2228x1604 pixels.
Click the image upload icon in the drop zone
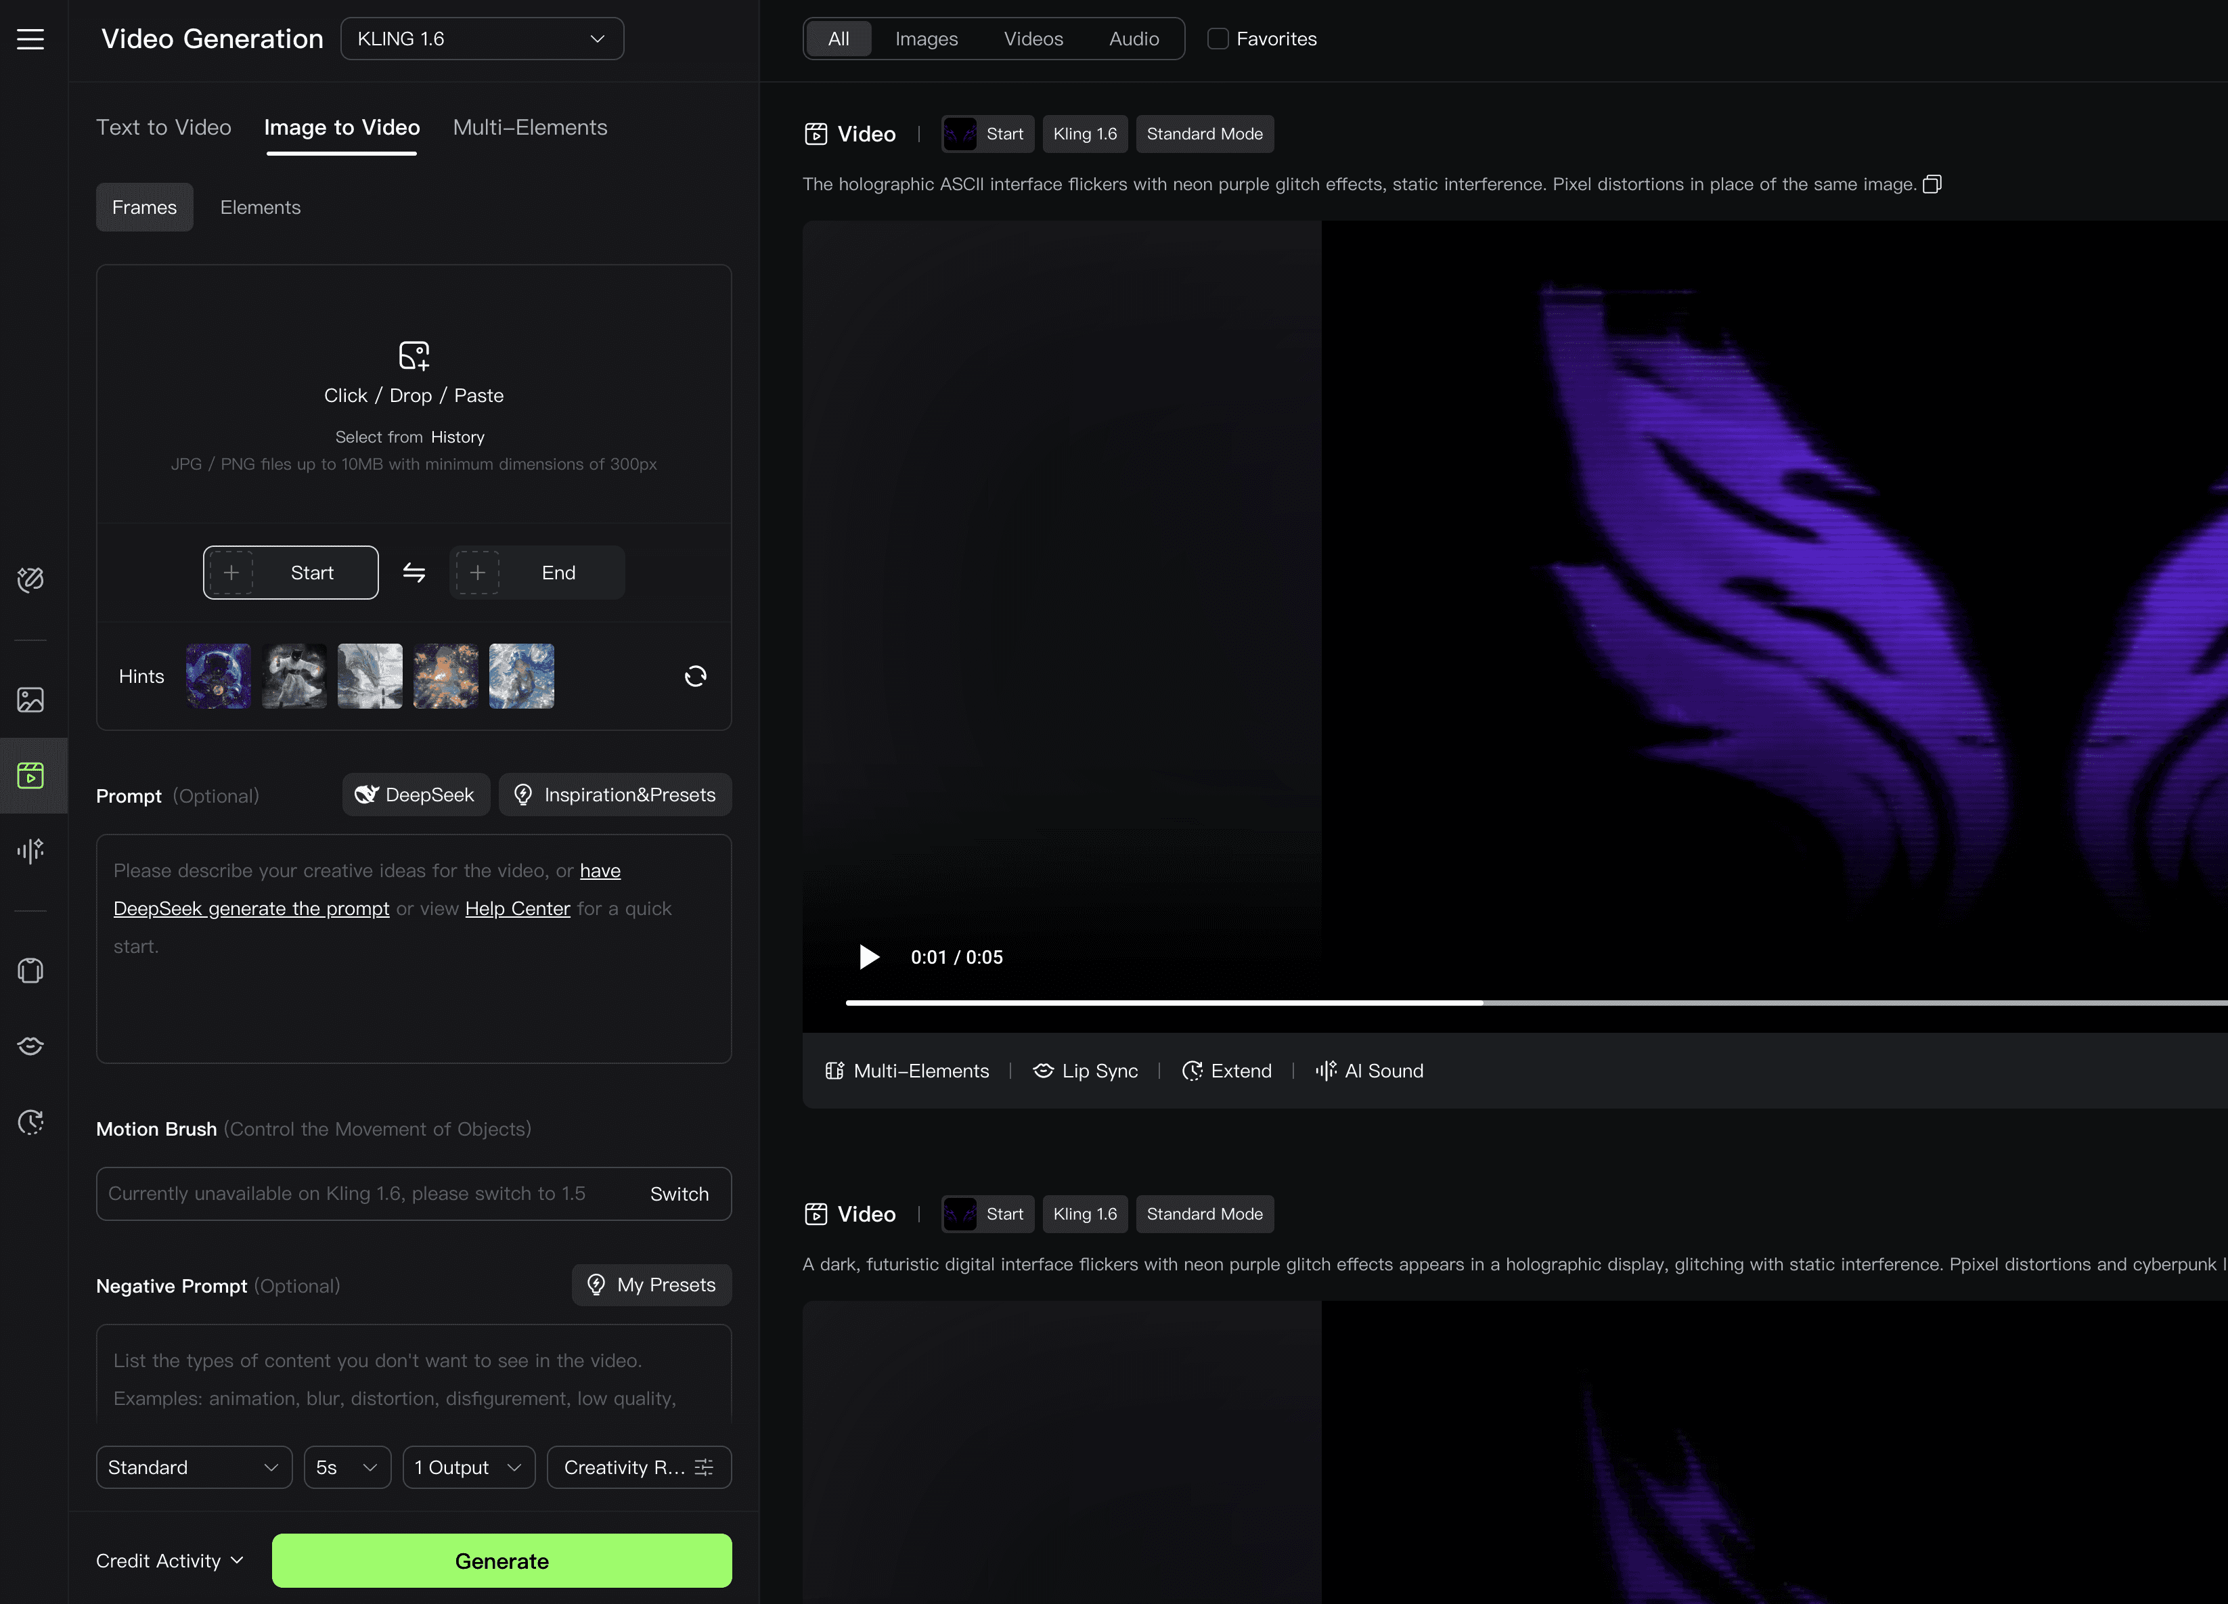point(414,355)
